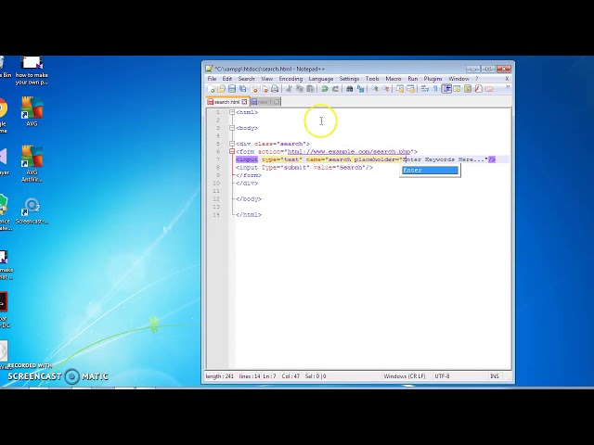This screenshot has width=594, height=445.
Task: Close document with menu bar X
Action: pos(507,79)
